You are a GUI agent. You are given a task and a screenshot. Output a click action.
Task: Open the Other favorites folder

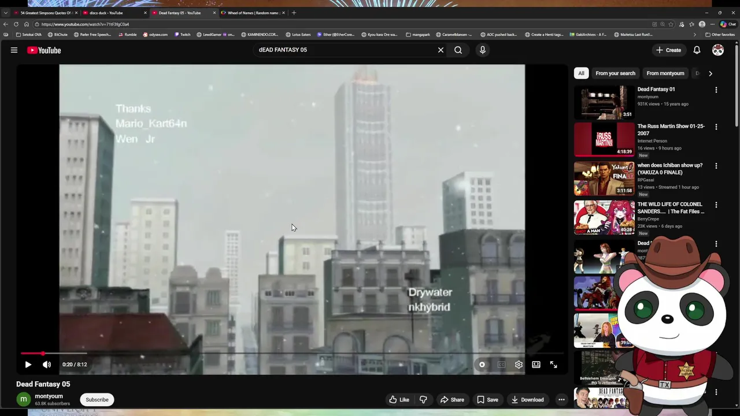pyautogui.click(x=720, y=35)
